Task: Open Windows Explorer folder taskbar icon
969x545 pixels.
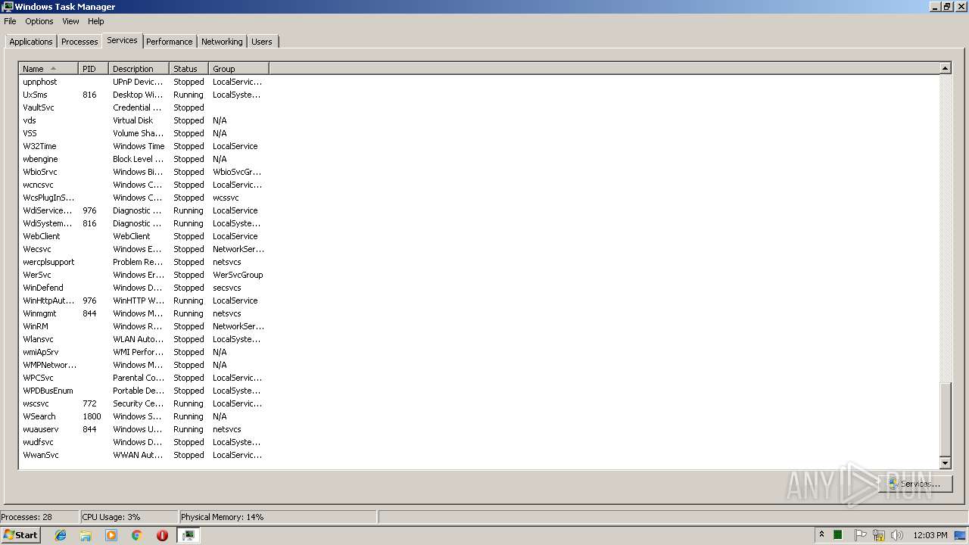Action: coord(86,535)
